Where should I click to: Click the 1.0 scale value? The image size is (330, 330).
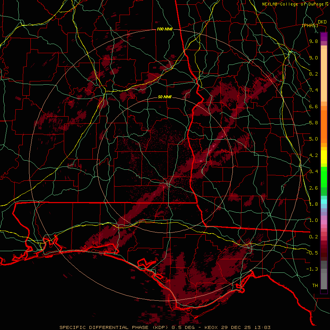tap(313, 221)
